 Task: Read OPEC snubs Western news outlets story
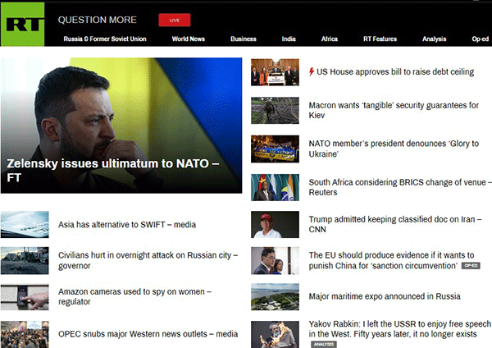pos(148,334)
